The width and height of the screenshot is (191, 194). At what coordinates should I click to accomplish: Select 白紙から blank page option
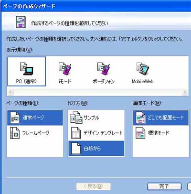click(96, 149)
